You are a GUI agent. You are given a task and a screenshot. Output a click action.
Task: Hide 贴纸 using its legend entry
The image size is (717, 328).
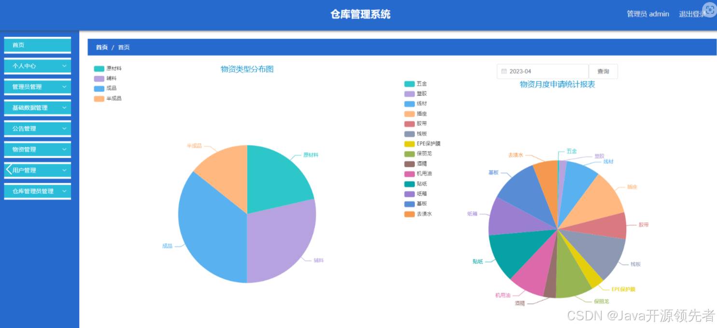tap(416, 184)
